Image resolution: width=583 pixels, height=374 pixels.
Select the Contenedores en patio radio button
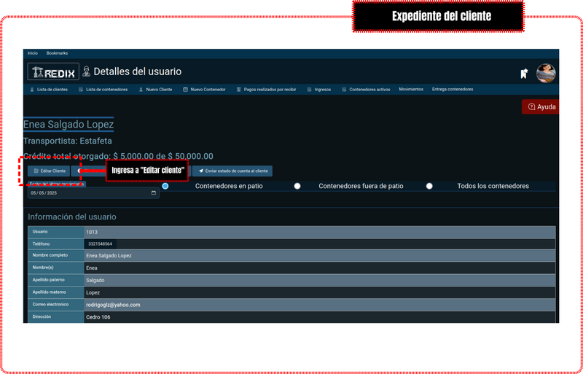pyautogui.click(x=165, y=187)
